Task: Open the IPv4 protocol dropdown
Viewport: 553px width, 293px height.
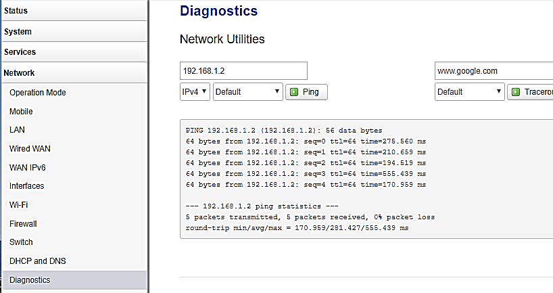Action: click(195, 92)
